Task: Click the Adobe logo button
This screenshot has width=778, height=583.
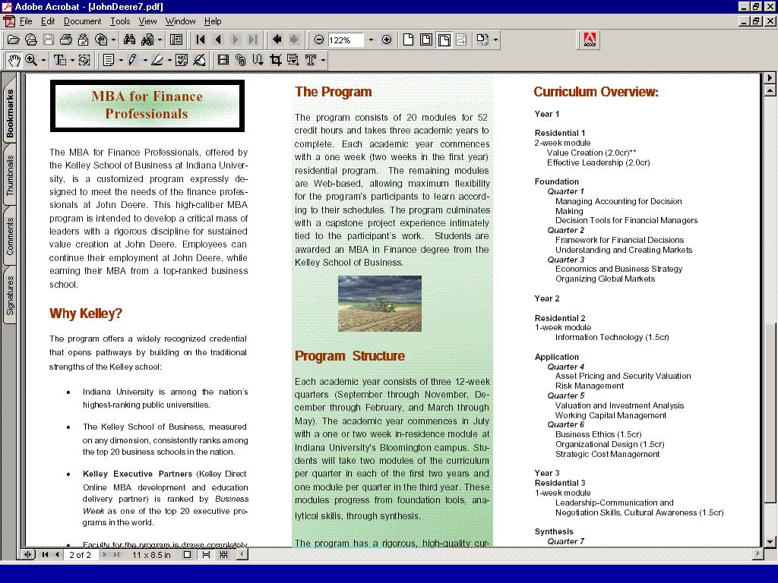Action: pyautogui.click(x=590, y=39)
